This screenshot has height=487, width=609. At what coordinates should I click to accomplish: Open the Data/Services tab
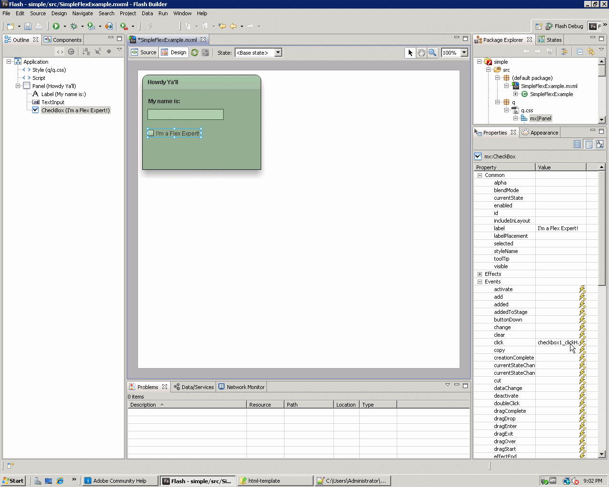point(194,387)
